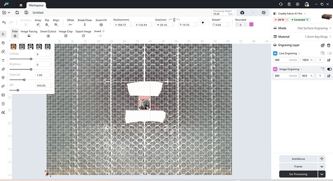Click the Frame button
Image resolution: width=333 pixels, height=181 pixels.
pyautogui.click(x=298, y=167)
